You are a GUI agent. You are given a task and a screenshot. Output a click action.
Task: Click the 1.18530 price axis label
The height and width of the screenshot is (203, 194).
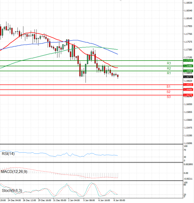(188, 3)
